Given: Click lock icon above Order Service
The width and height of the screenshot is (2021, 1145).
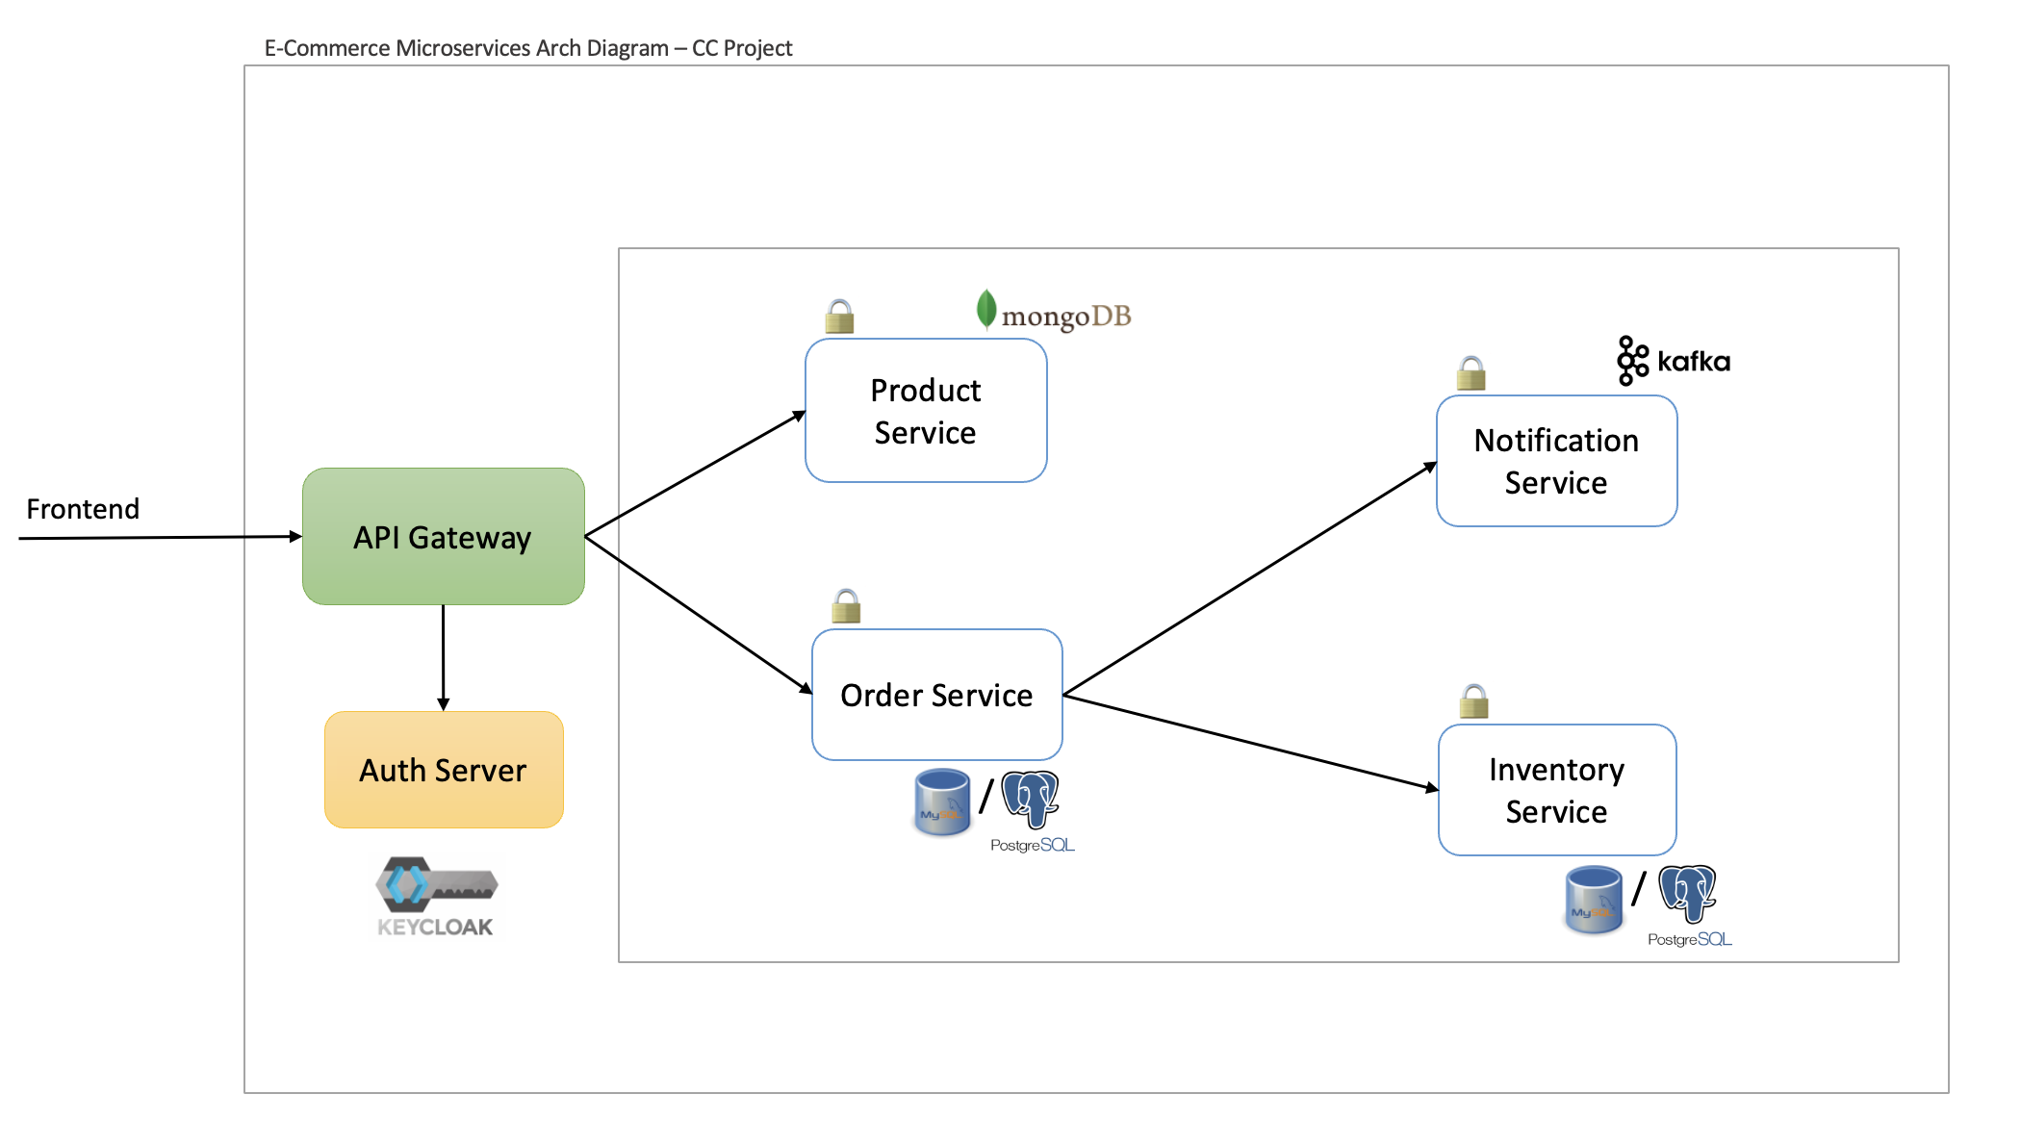Looking at the screenshot, I should (846, 606).
